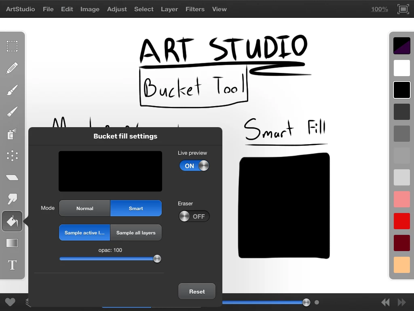This screenshot has height=311, width=414.
Task: Open the View menu
Action: (x=219, y=9)
